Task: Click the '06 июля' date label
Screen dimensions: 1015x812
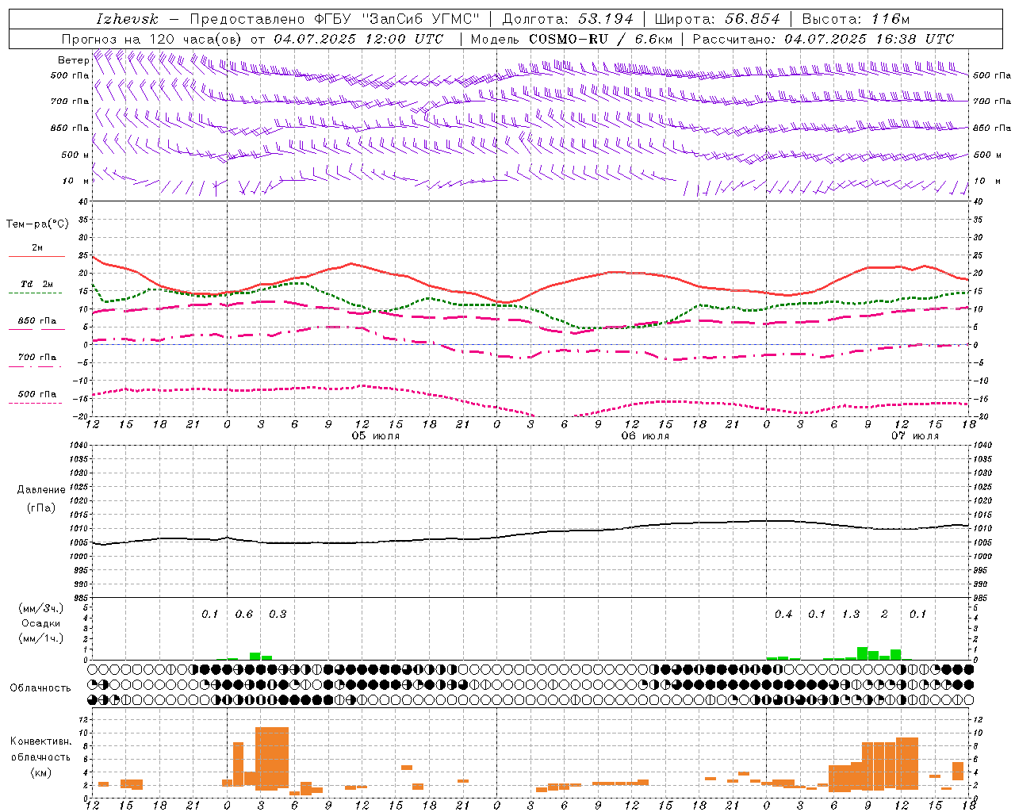Action: 645,436
